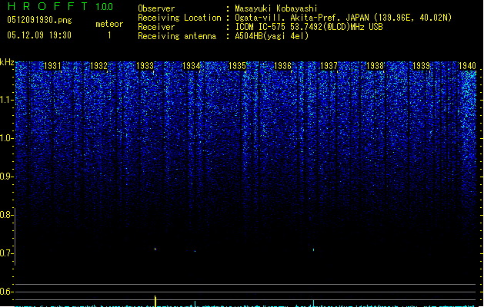Click the 1.1 frequency axis tick
This screenshot has height=307, width=484.
click(x=6, y=100)
